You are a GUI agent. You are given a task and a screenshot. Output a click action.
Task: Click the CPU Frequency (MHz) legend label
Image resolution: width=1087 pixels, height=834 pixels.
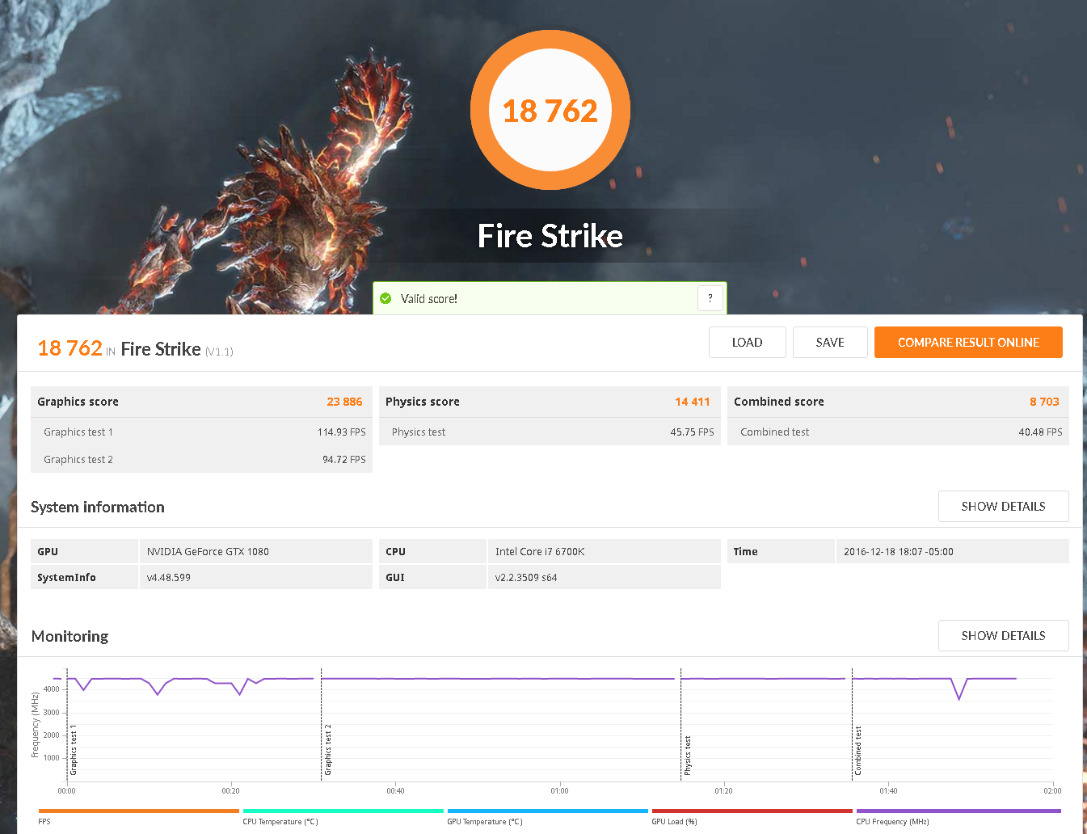point(893,822)
